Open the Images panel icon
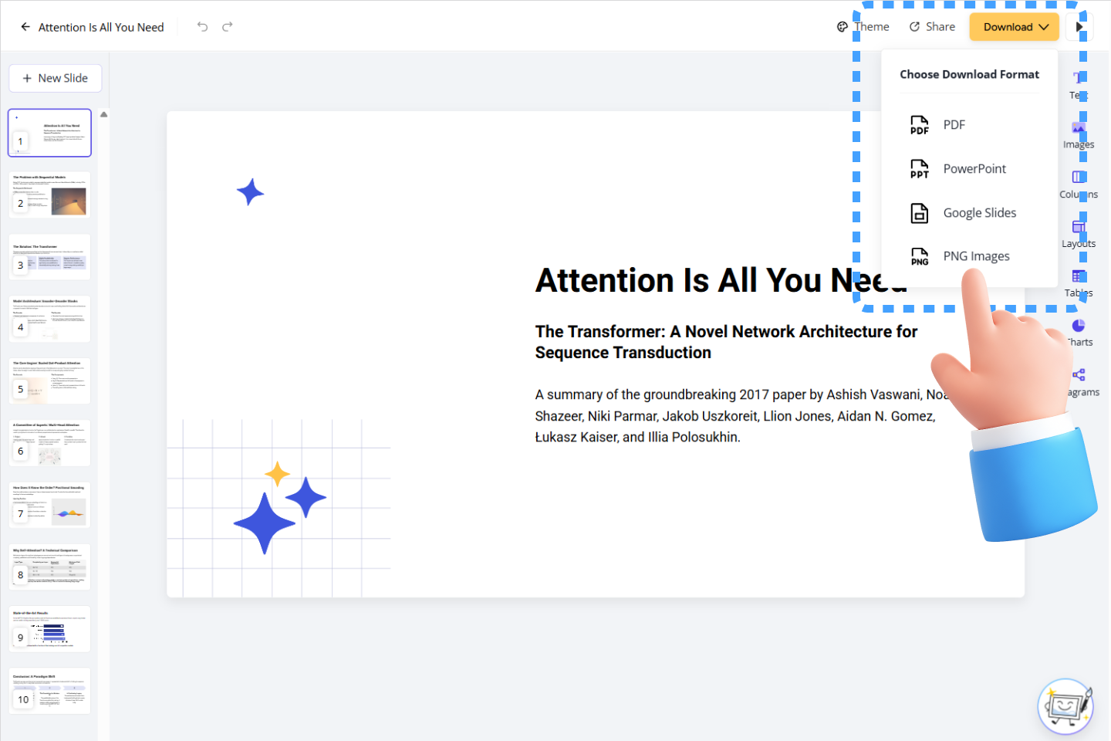 [x=1079, y=130]
